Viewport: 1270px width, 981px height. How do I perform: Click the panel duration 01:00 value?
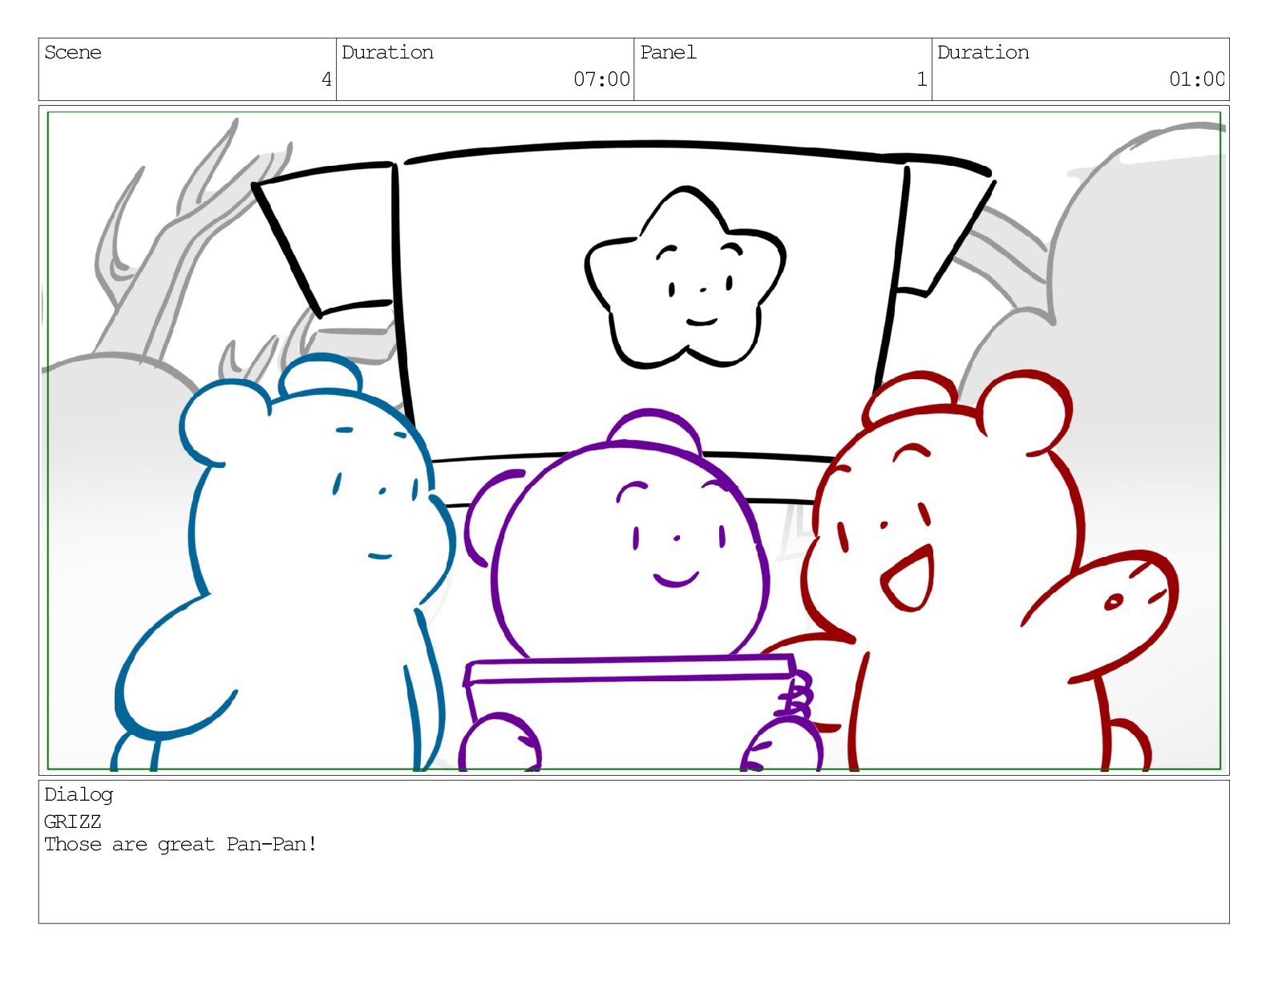coord(1196,79)
